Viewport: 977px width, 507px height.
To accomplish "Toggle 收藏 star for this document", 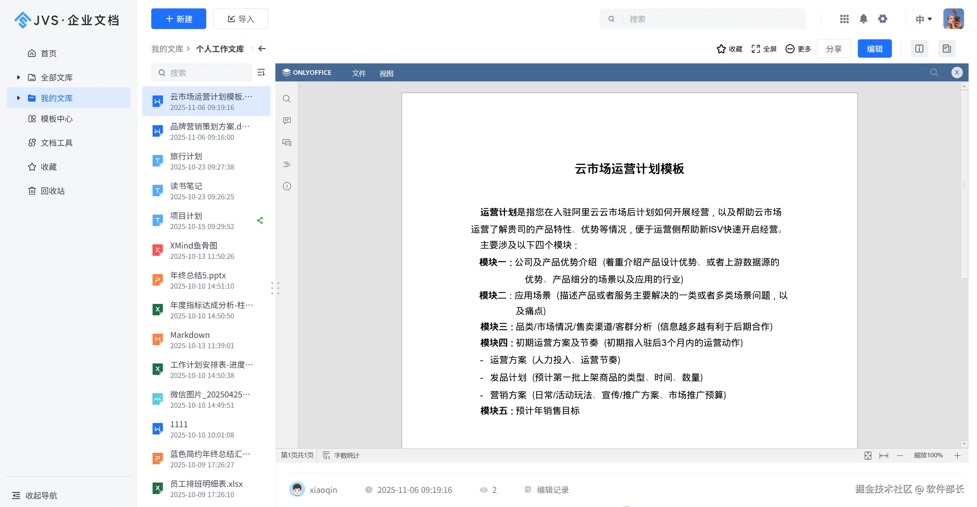I will click(729, 49).
